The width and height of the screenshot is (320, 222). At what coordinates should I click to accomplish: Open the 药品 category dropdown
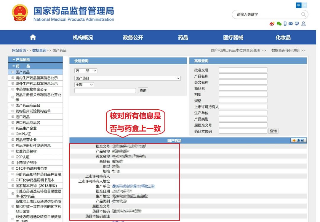click(86, 71)
